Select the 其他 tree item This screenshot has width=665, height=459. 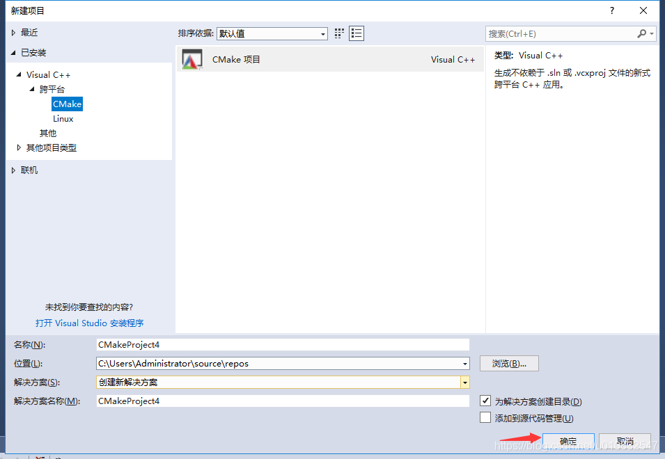(x=48, y=134)
